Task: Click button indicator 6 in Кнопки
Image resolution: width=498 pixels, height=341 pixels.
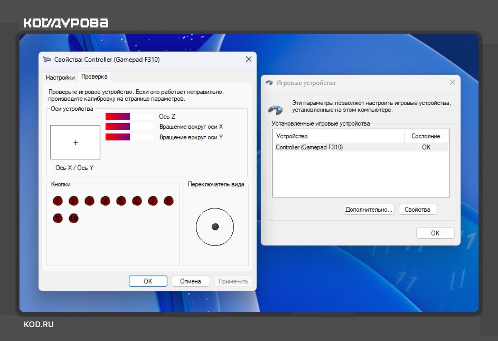Action: coord(137,201)
